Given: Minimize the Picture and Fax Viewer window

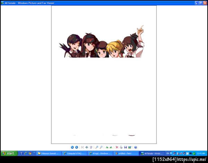Looking at the screenshot, I should [197, 3].
